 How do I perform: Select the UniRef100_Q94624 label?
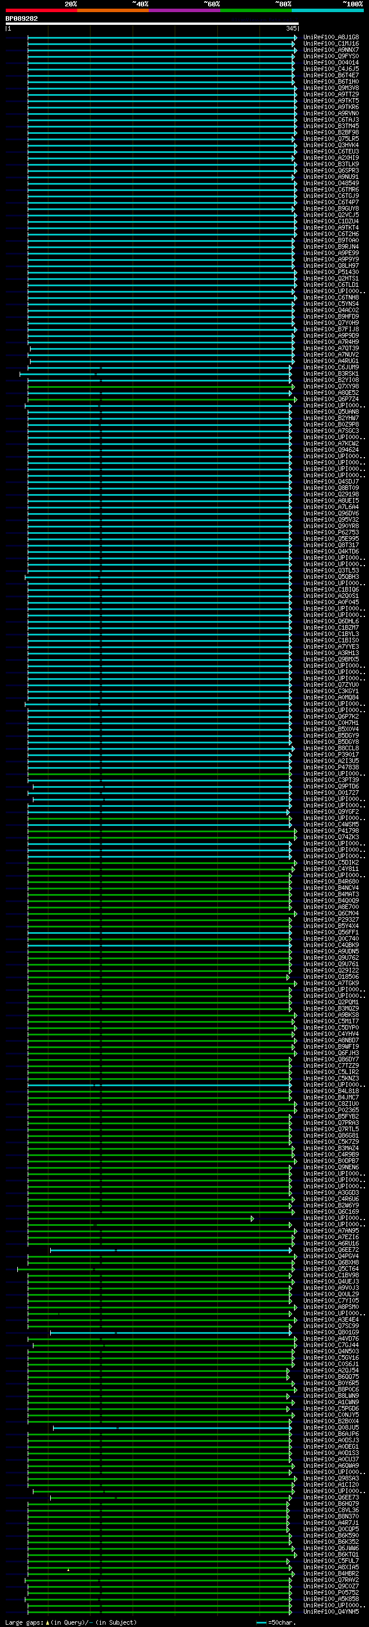(x=331, y=450)
